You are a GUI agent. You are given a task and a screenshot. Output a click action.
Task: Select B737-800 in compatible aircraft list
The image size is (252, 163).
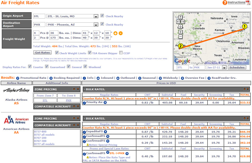pos(40,132)
